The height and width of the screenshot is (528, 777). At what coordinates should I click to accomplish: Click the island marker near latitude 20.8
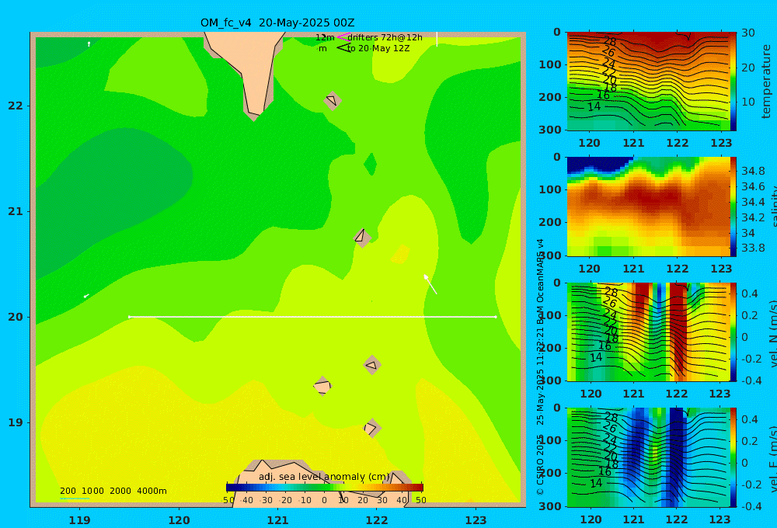(362, 237)
